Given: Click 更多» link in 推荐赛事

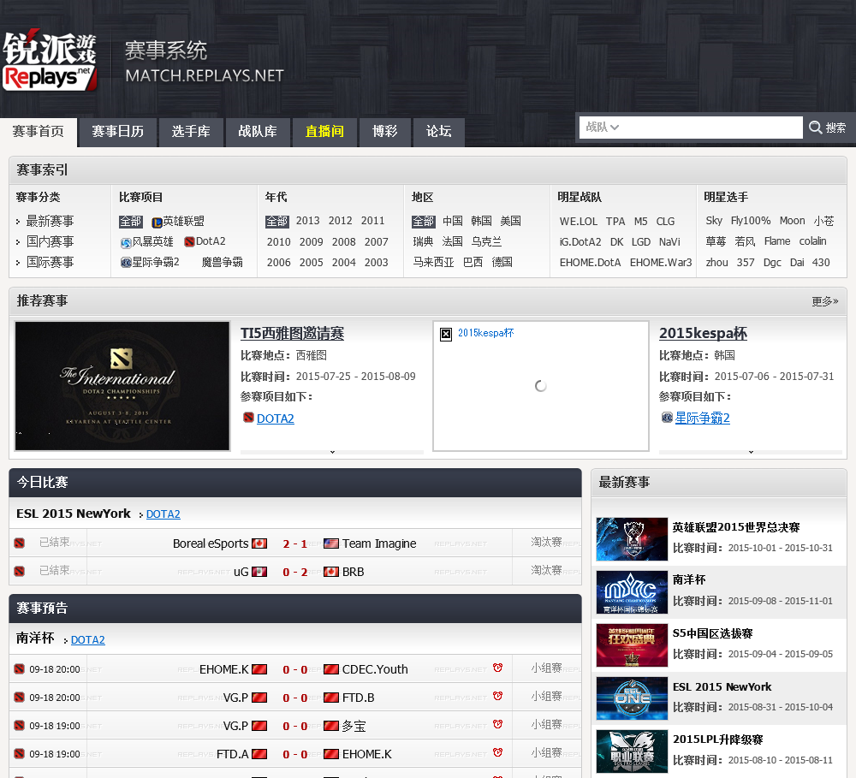Looking at the screenshot, I should coord(825,302).
